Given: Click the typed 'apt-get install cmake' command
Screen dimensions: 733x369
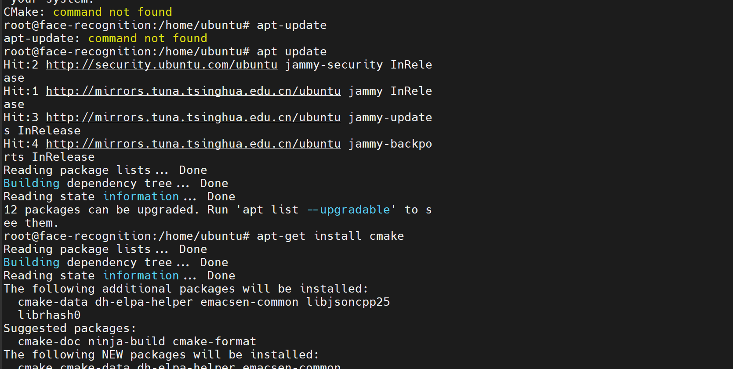Looking at the screenshot, I should [x=330, y=236].
